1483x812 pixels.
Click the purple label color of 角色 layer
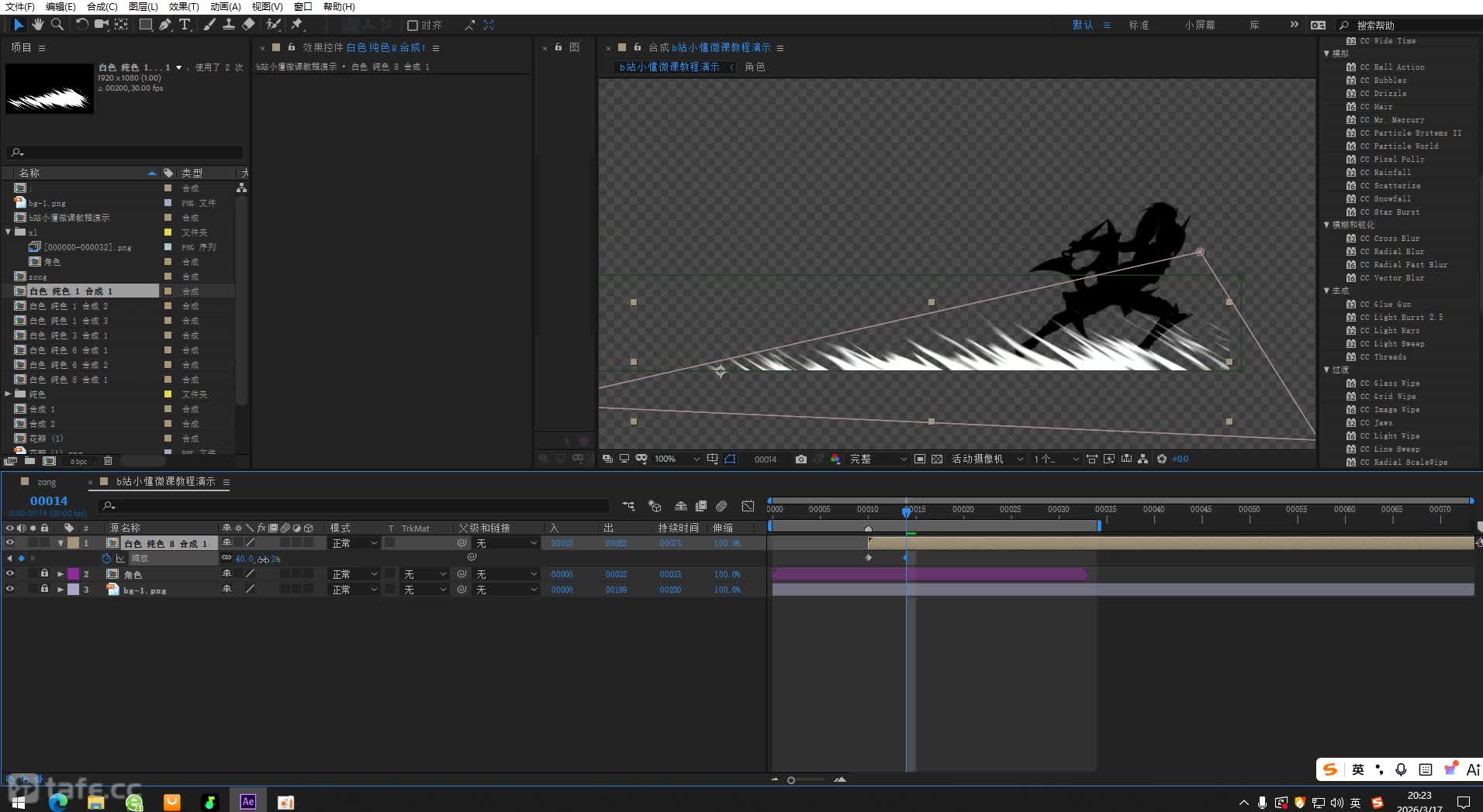pyautogui.click(x=73, y=574)
